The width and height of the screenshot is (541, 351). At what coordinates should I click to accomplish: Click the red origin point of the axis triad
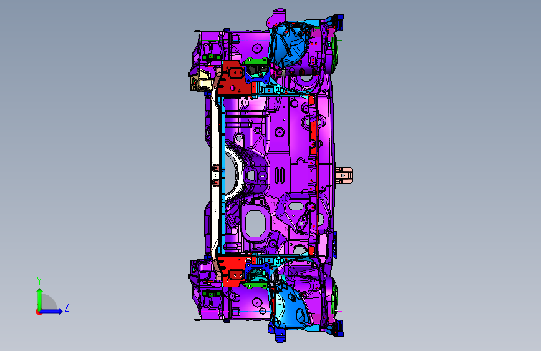click(39, 312)
